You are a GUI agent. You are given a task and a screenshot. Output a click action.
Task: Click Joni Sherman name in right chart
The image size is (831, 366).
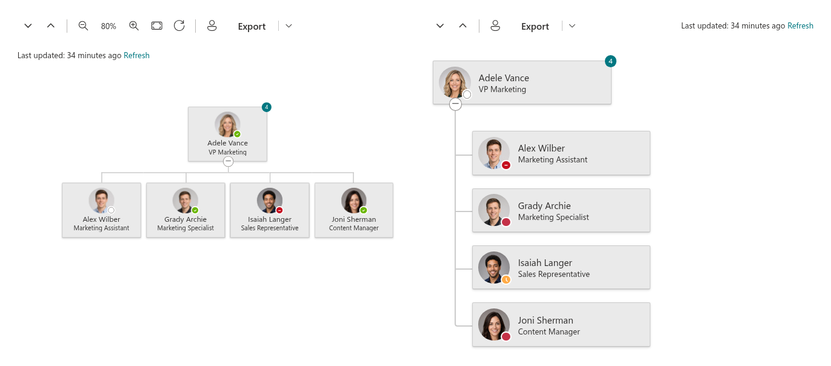pos(546,321)
